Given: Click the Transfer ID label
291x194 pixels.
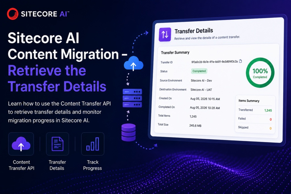Looking at the screenshot, I should (x=167, y=62).
